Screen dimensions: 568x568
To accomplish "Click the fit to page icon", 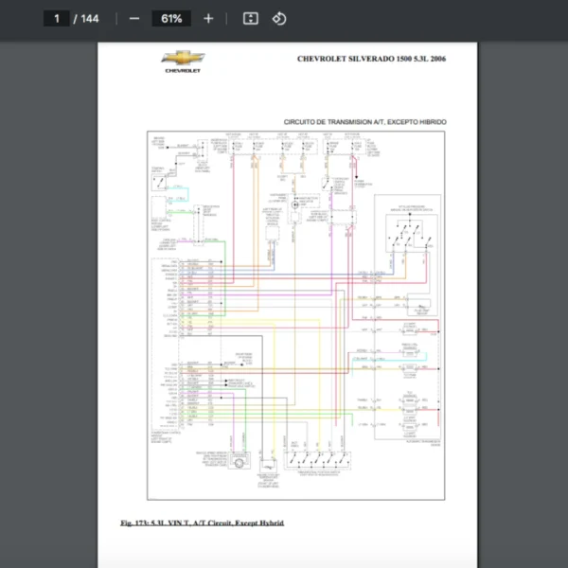I will point(251,19).
